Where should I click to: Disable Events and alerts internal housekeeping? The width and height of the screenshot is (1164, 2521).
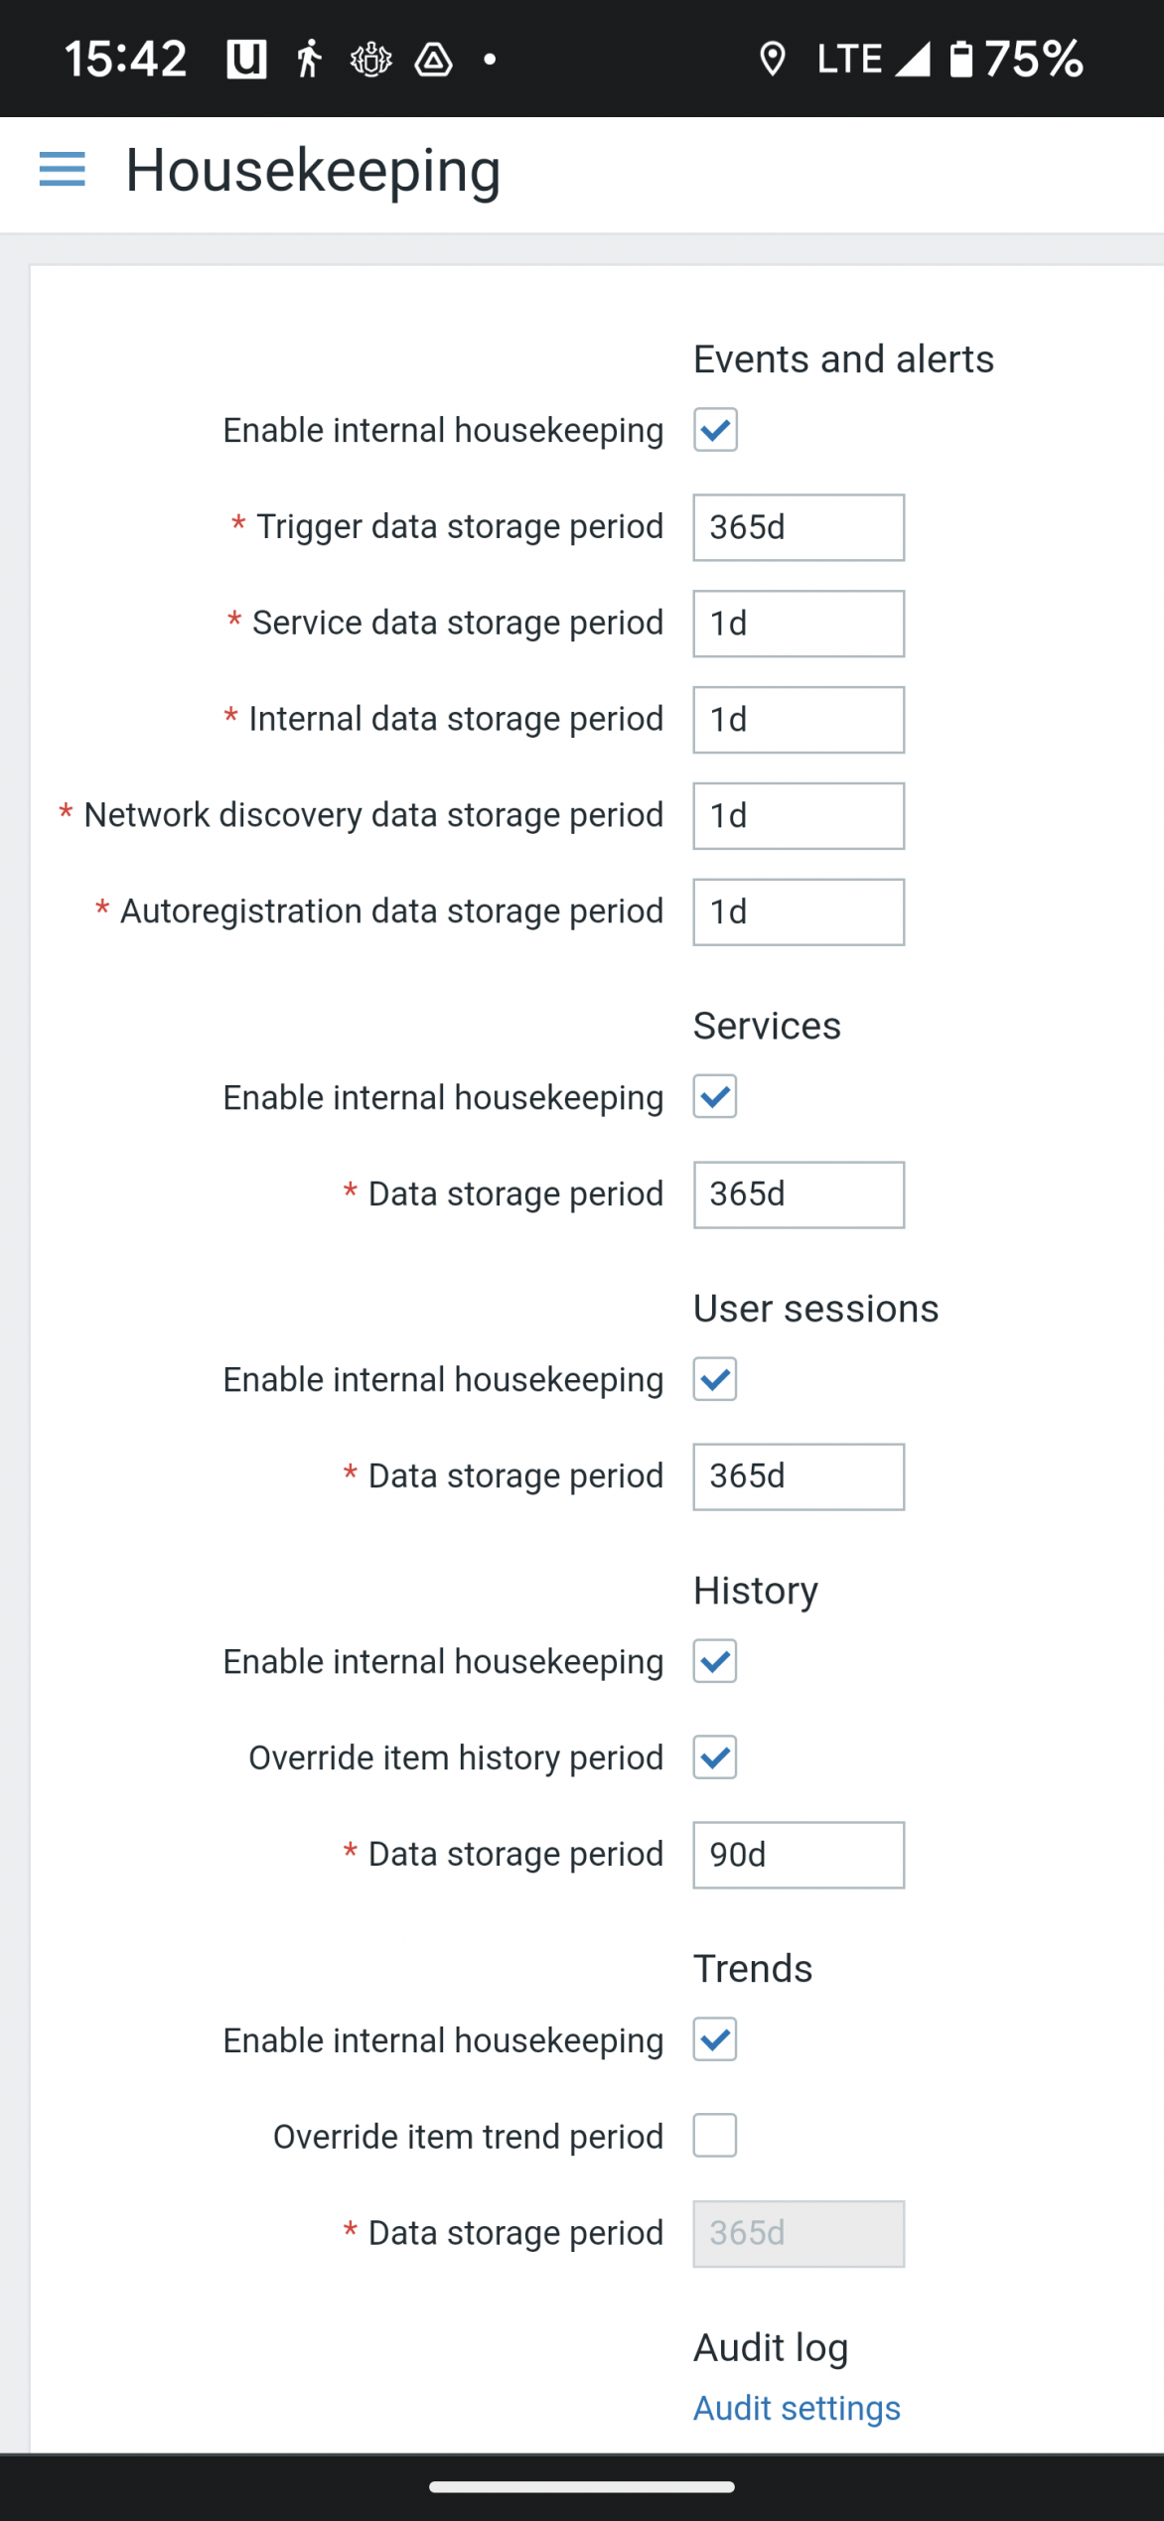pyautogui.click(x=715, y=430)
